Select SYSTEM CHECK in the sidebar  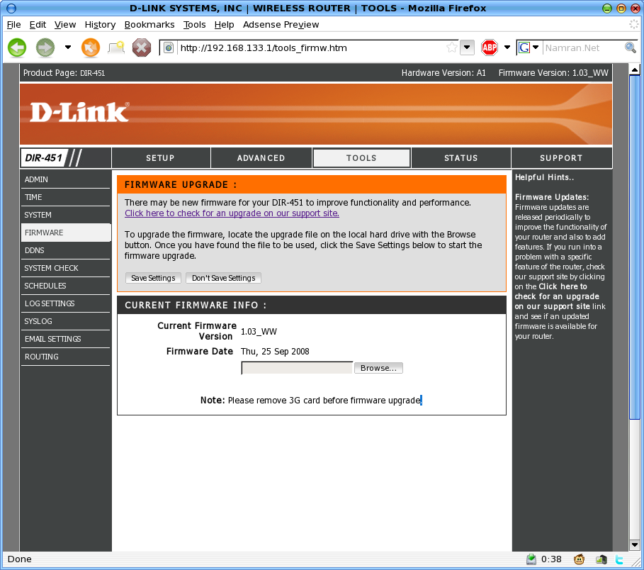click(x=52, y=268)
